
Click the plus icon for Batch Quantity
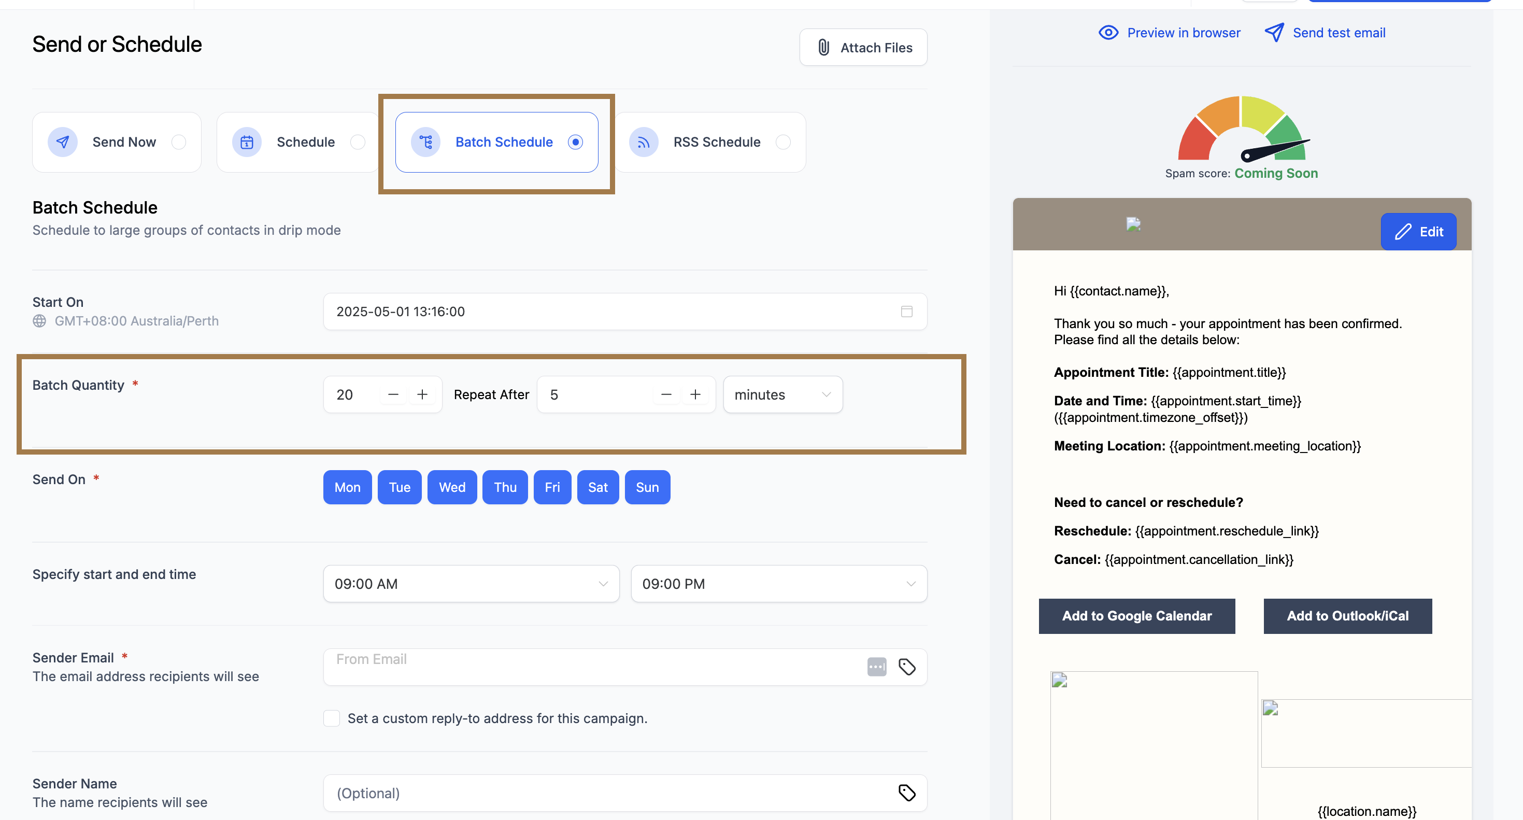tap(422, 394)
